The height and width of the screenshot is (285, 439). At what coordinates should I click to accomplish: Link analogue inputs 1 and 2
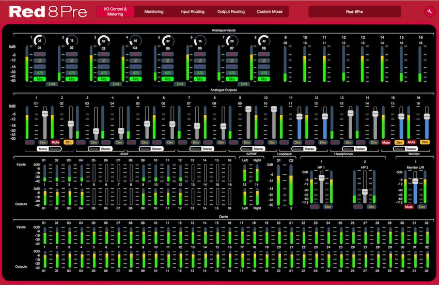(x=52, y=84)
